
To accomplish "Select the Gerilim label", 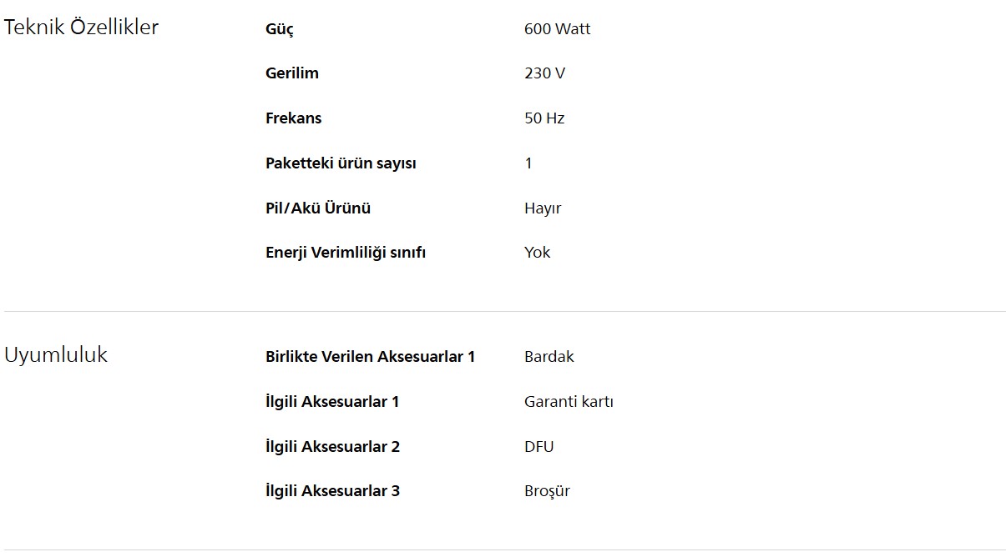I will pos(292,73).
